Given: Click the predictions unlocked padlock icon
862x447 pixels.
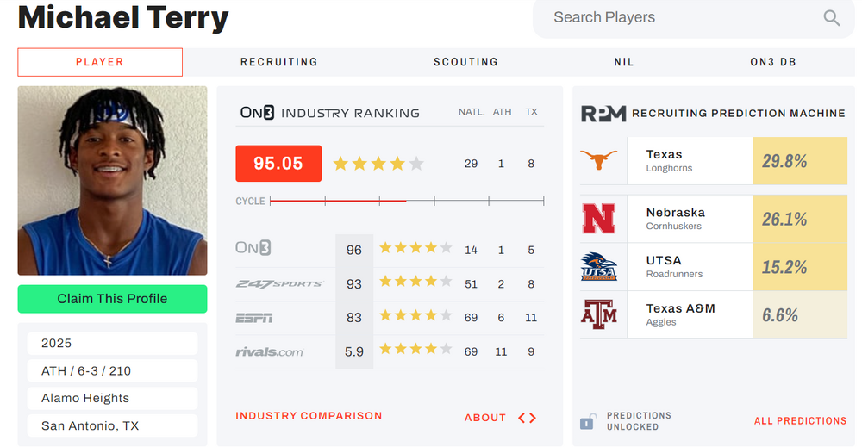Looking at the screenshot, I should pyautogui.click(x=588, y=421).
